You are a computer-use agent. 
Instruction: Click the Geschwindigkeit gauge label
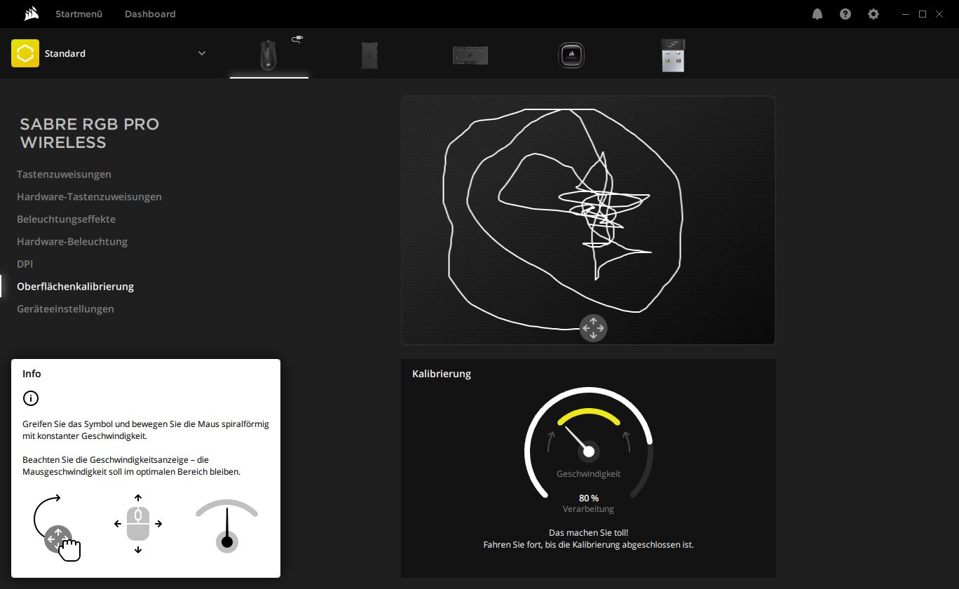589,474
